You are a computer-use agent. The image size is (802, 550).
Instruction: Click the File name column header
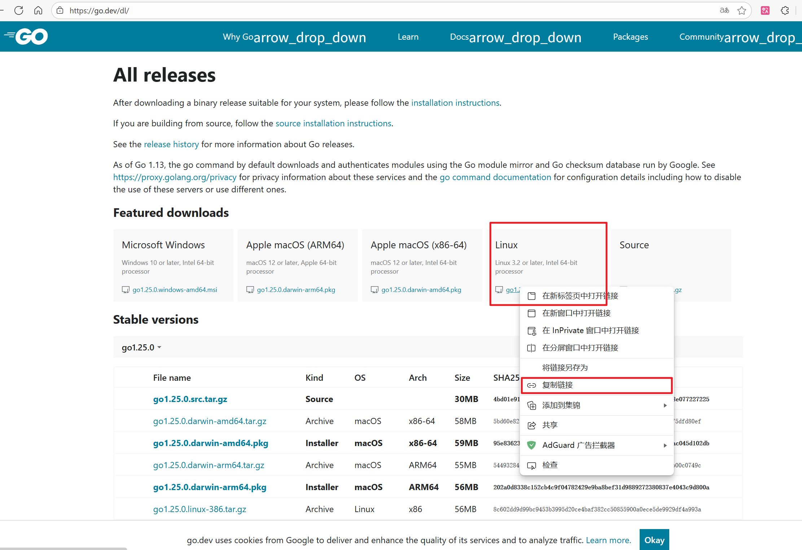pyautogui.click(x=172, y=378)
